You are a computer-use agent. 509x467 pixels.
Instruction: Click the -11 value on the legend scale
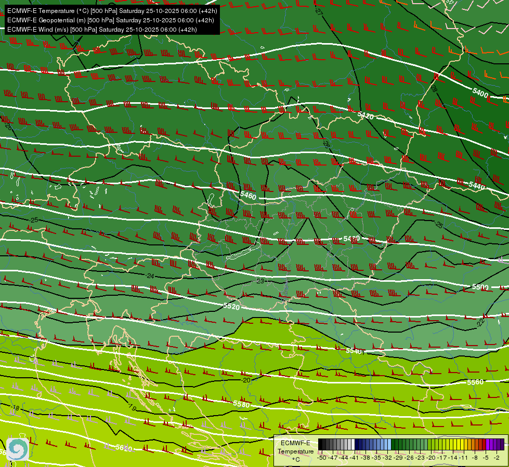tap(463, 458)
